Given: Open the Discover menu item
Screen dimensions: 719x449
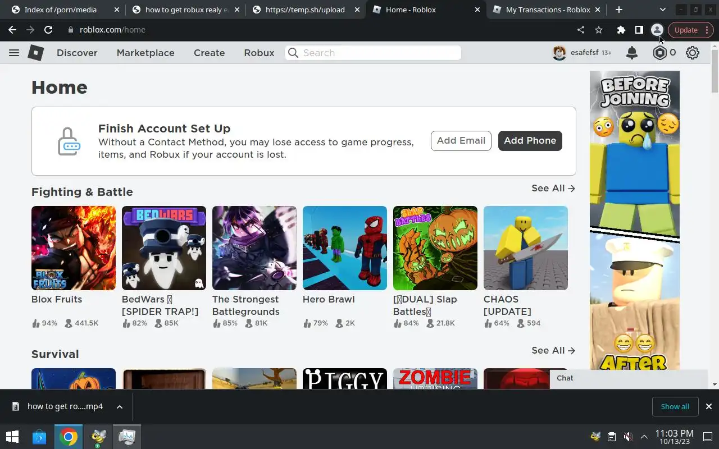Looking at the screenshot, I should click(77, 53).
